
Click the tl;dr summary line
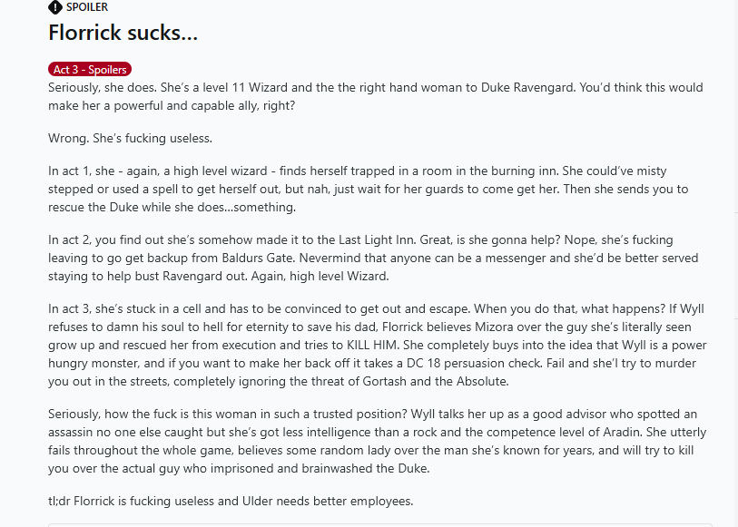[x=231, y=501]
